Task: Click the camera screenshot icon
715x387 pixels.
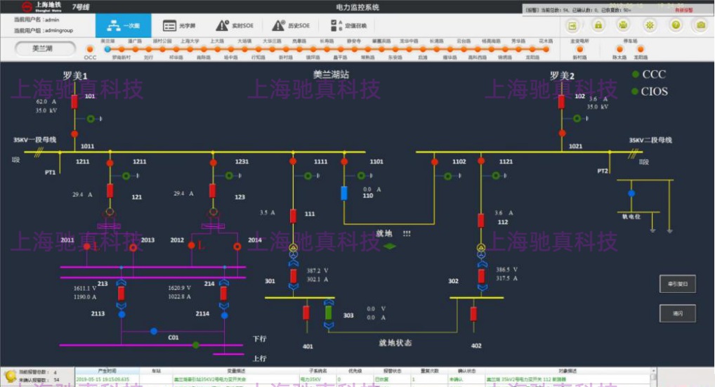Action: (700, 25)
